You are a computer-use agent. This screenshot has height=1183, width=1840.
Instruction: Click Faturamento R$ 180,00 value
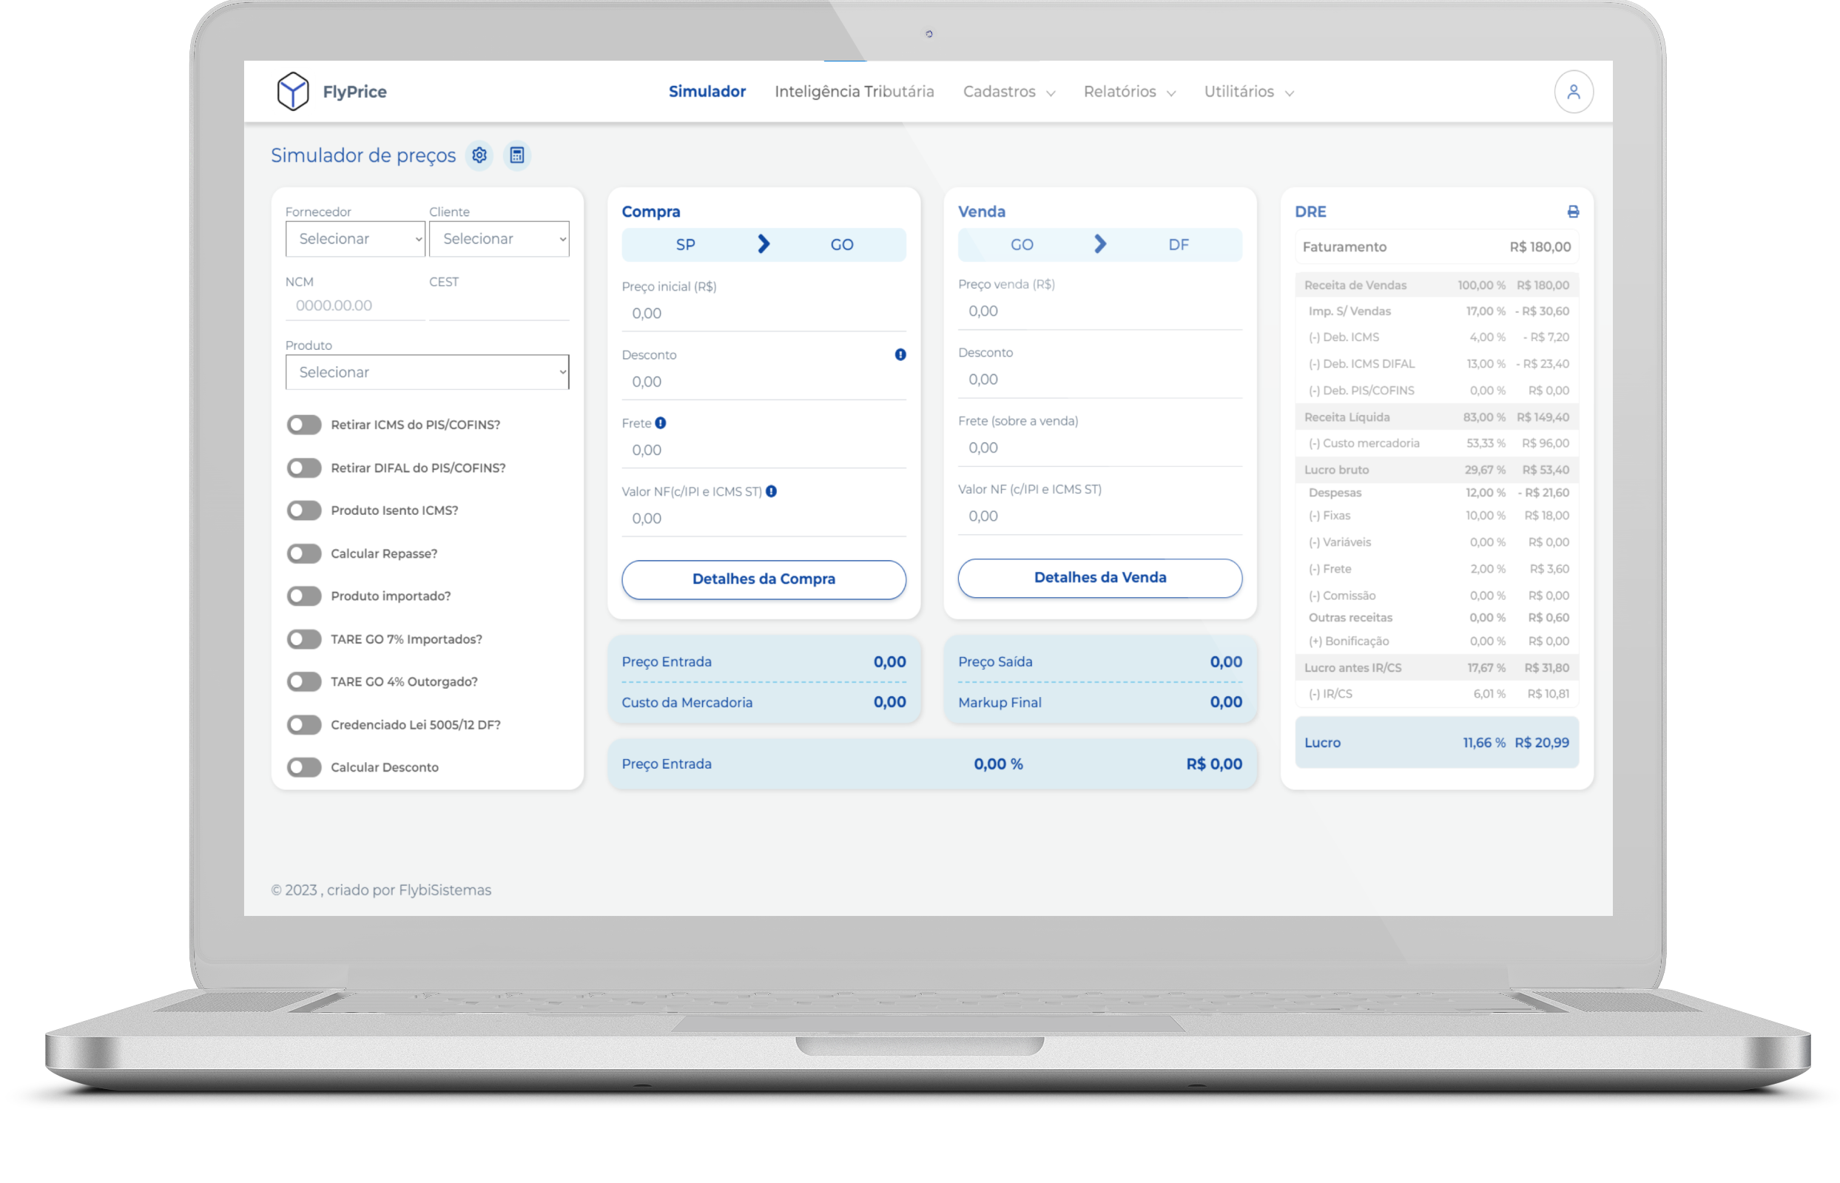coord(1540,246)
